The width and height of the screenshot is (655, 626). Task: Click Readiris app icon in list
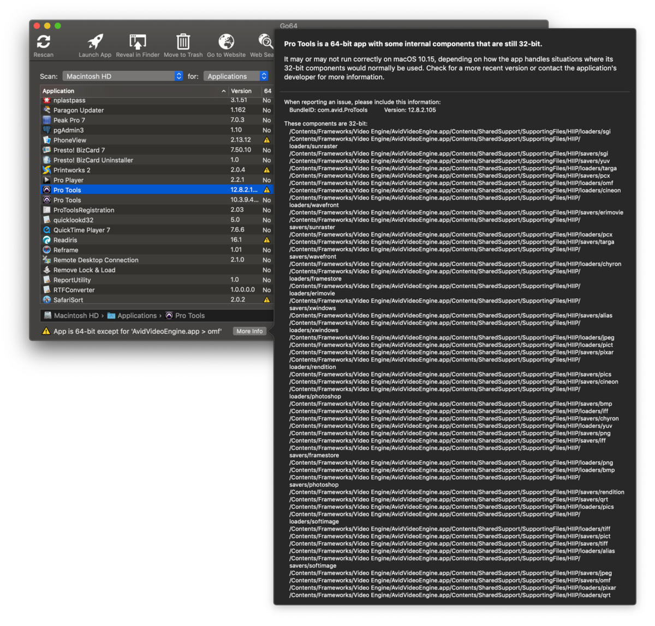(x=47, y=240)
